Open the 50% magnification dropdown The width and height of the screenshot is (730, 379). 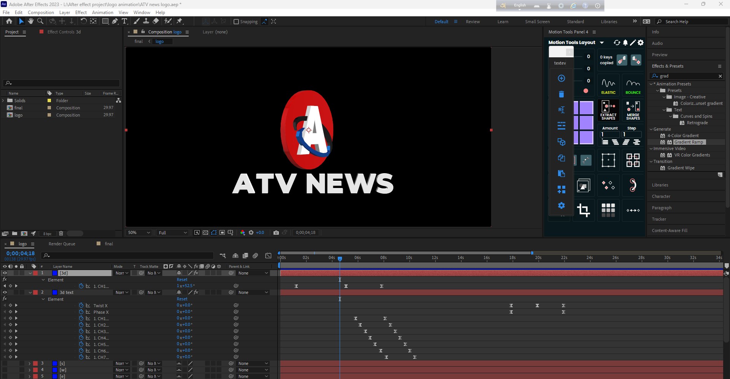[x=139, y=232]
